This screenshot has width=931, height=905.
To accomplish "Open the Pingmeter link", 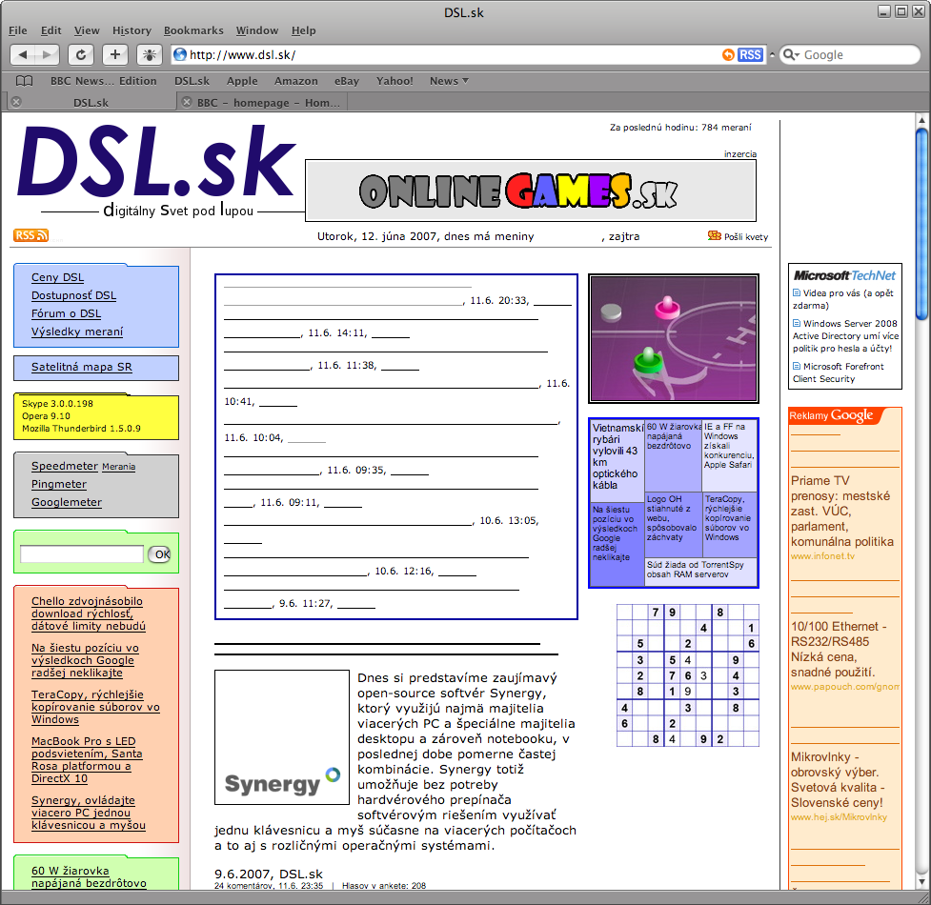I will pyautogui.click(x=59, y=484).
